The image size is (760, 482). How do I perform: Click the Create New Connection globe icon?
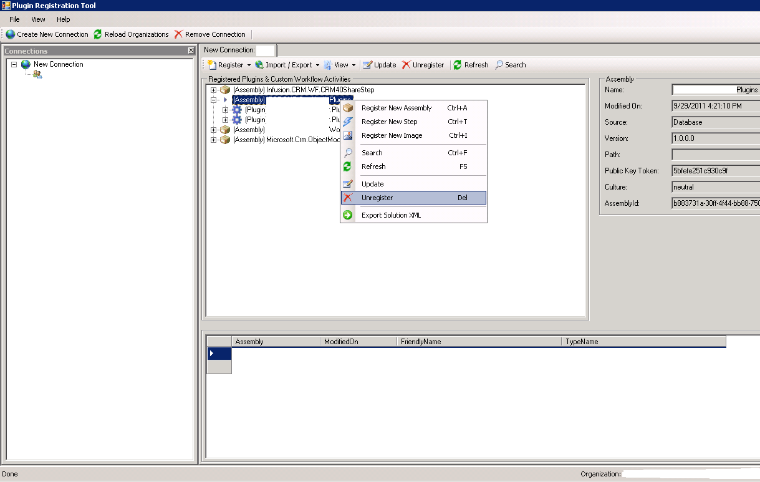pyautogui.click(x=11, y=34)
